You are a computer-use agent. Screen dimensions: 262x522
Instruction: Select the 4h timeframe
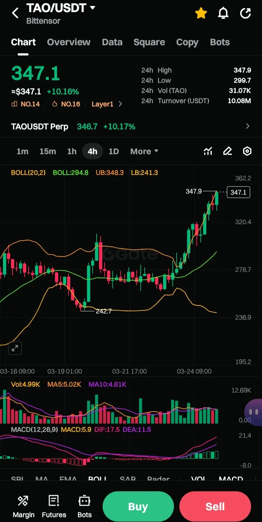pyautogui.click(x=93, y=152)
